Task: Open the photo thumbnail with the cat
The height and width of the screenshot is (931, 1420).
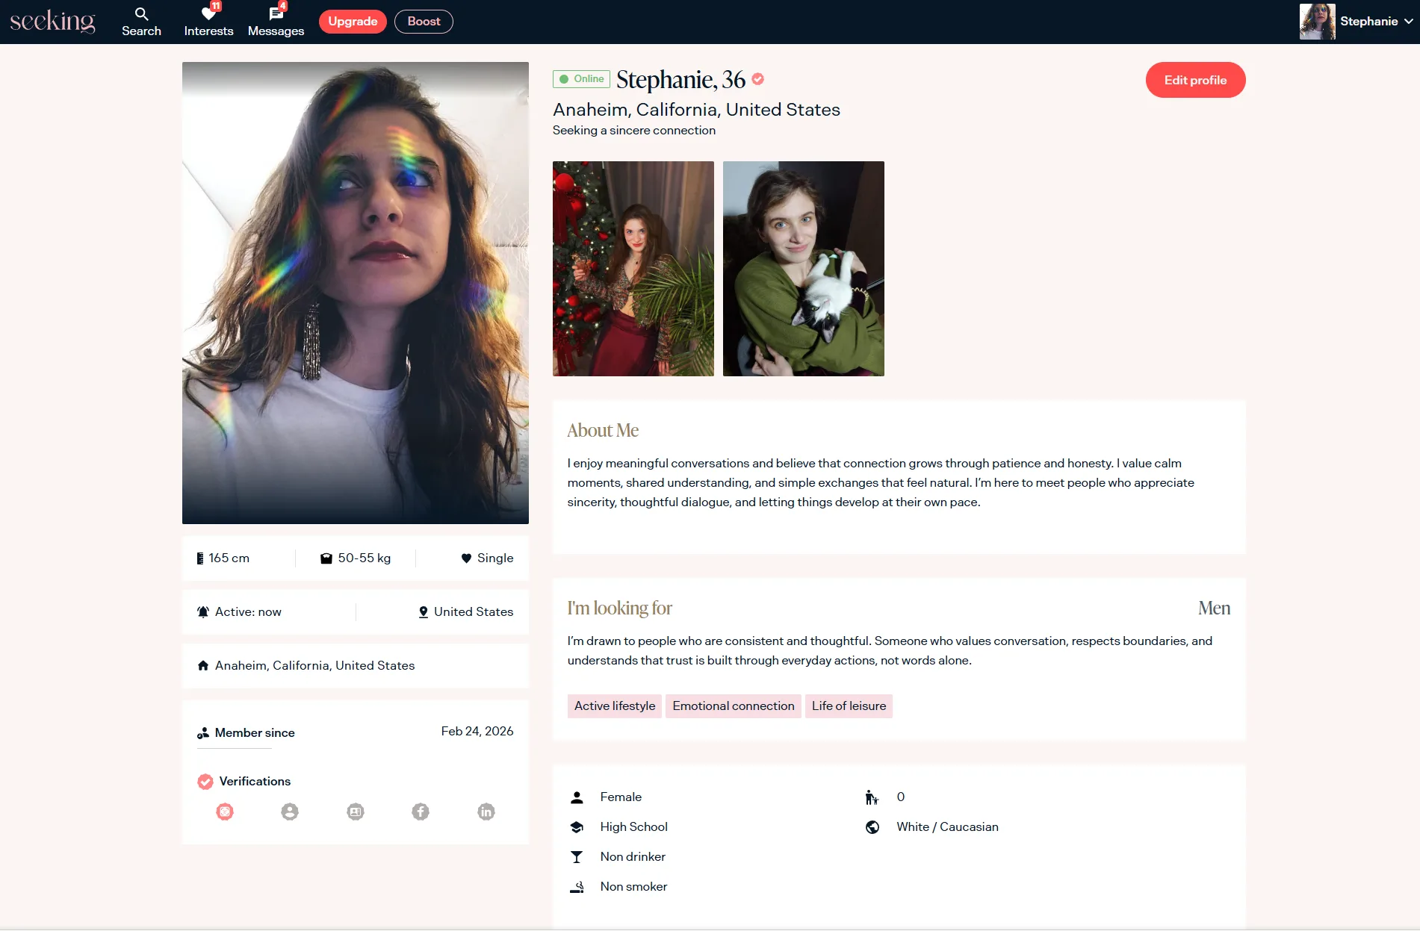Action: coord(803,269)
